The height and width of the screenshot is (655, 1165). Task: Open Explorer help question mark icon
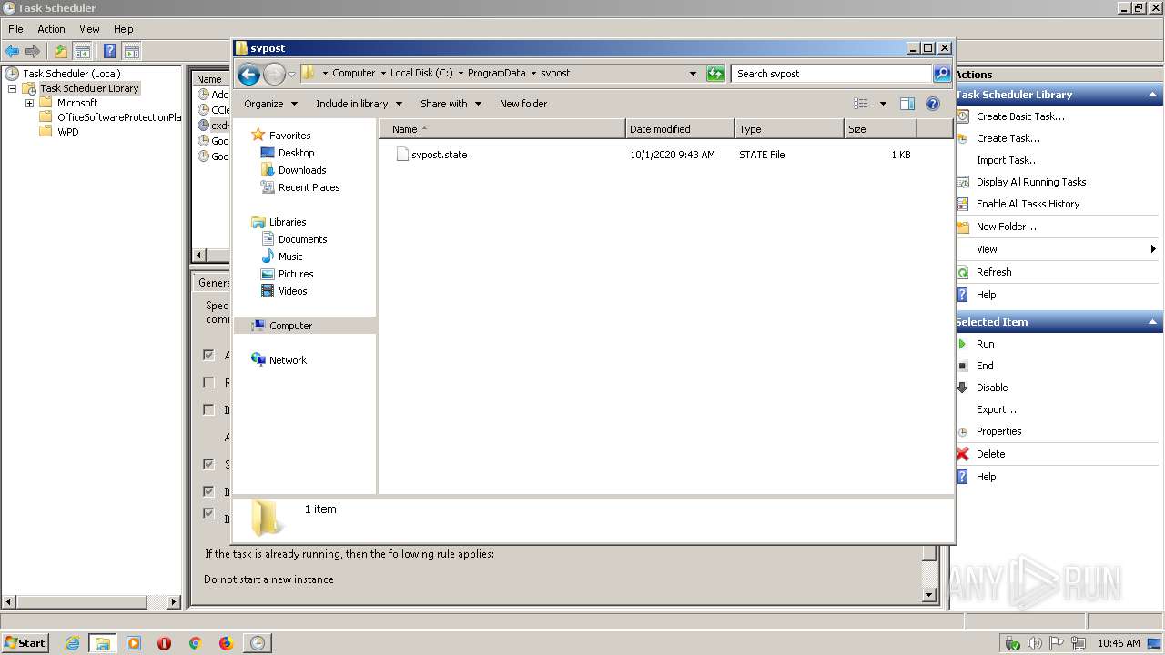point(932,104)
